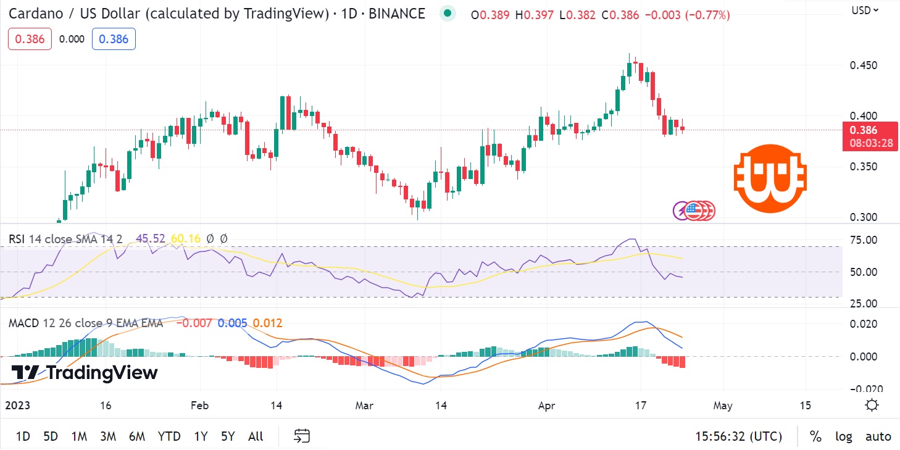Click the green market status dot
Screen dimensions: 900x450
click(x=447, y=14)
